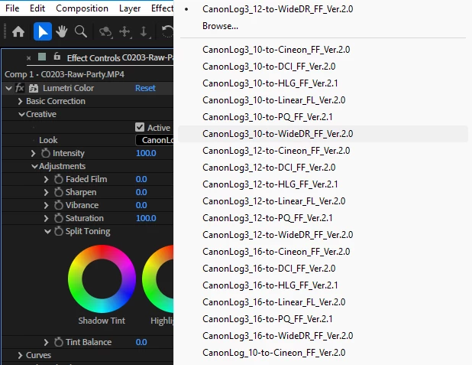This screenshot has width=472, height=365.
Task: Collapse the Split Toning property
Action: point(47,231)
